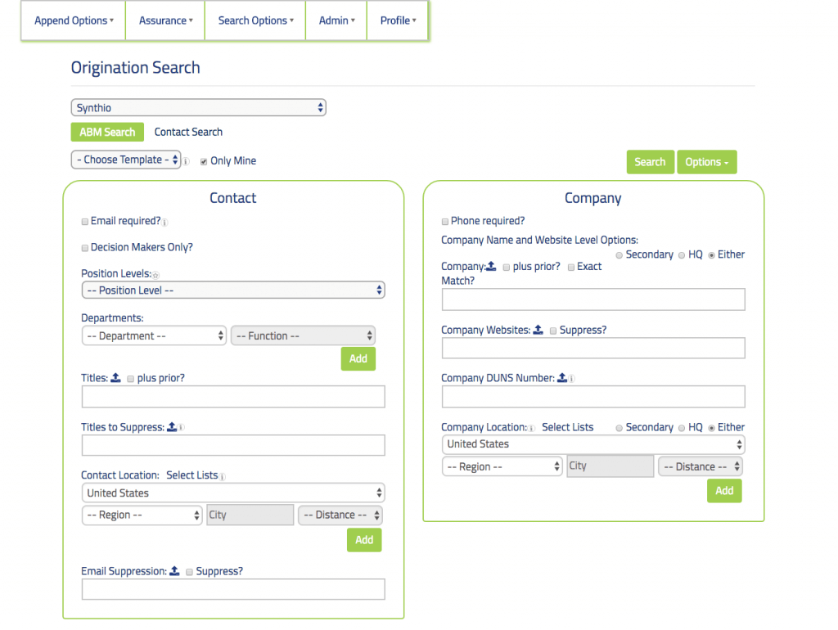Screen dimensions: 838x630
Task: Switch to the Contact Search tab
Action: click(x=188, y=132)
